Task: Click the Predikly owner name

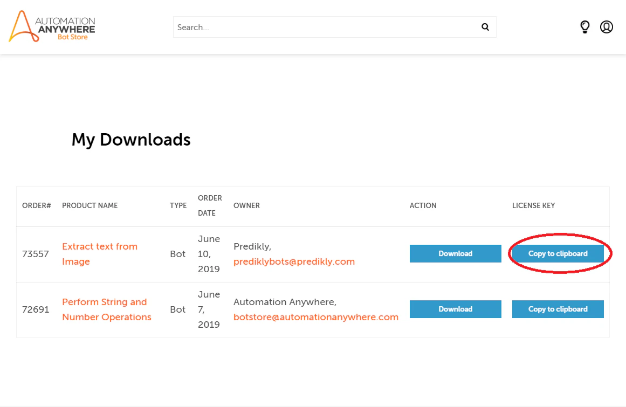Action: tap(252, 246)
